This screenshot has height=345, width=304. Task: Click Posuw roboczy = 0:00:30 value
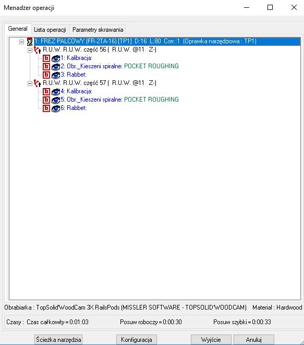click(151, 322)
